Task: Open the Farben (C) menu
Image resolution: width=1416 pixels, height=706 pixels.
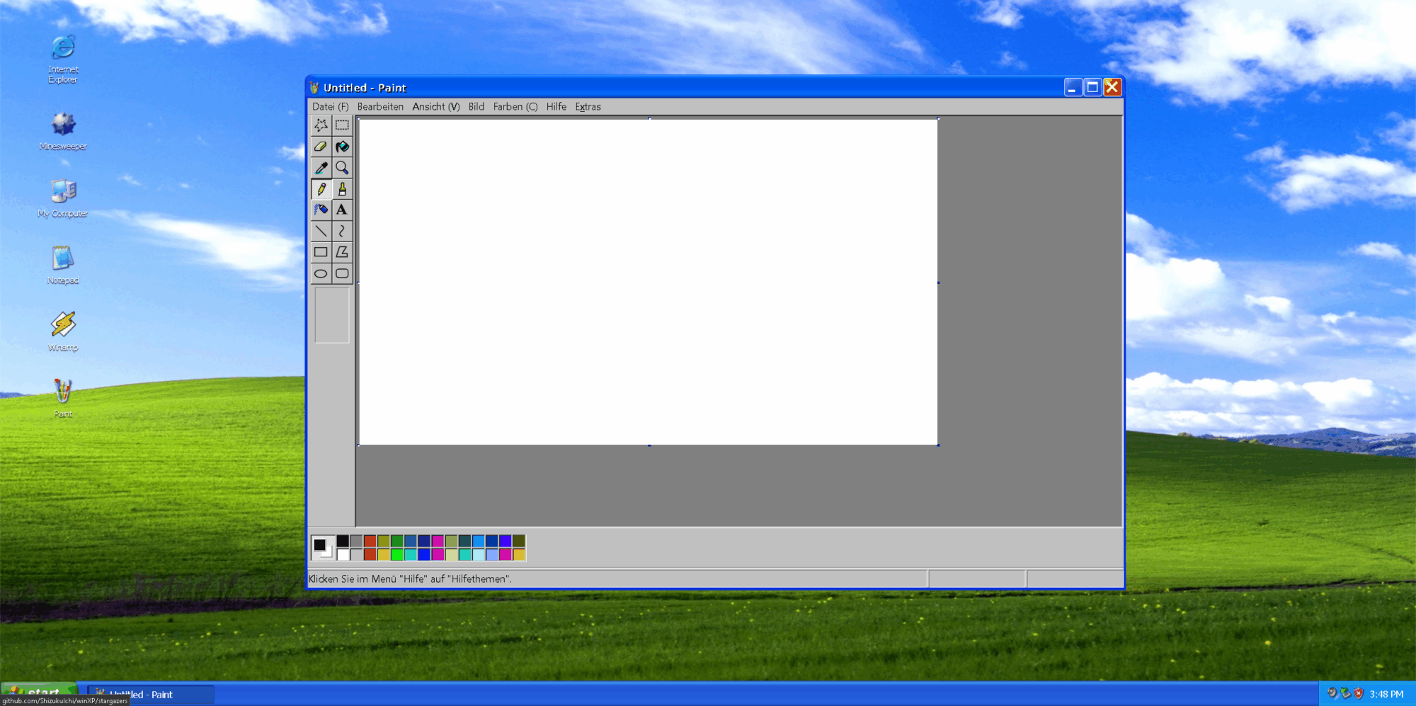Action: (x=515, y=107)
